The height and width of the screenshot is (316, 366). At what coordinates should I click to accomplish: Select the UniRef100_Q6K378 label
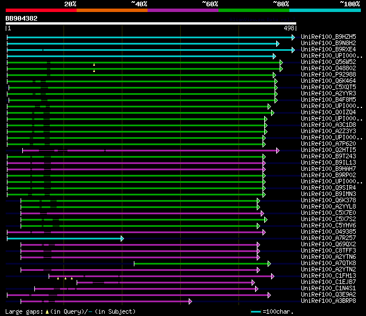[328, 201]
